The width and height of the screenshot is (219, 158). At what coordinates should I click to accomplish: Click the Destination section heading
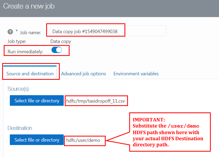coord(20,128)
